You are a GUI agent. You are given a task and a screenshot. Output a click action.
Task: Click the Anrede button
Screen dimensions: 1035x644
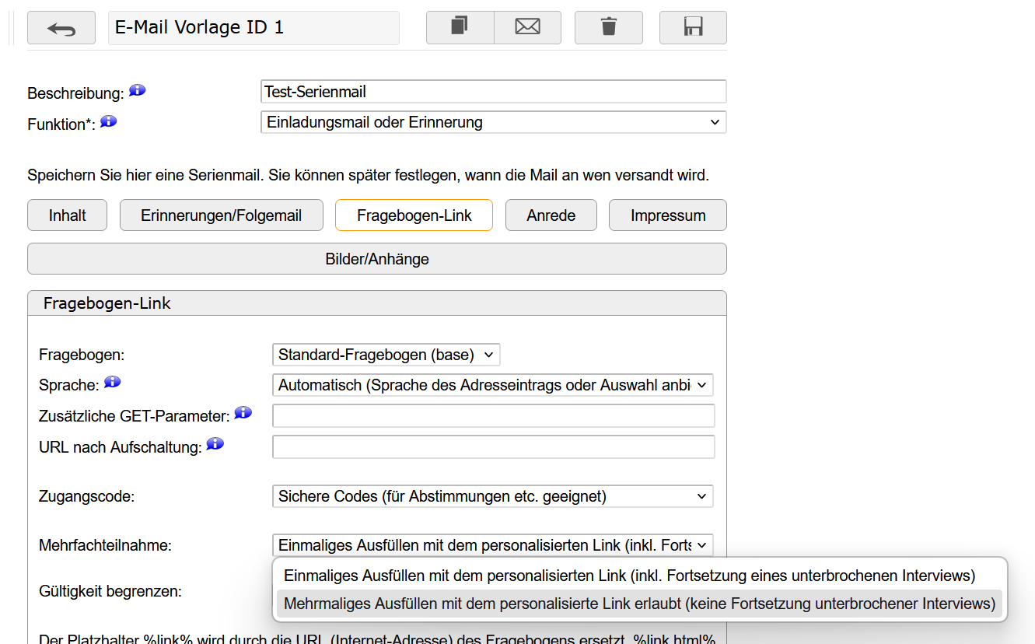(551, 215)
